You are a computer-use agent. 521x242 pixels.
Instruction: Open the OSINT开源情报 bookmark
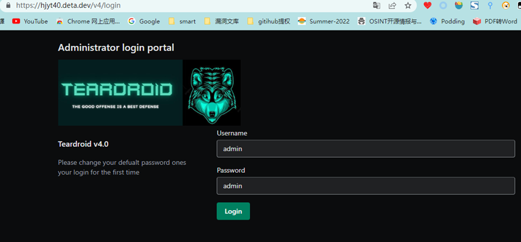point(390,21)
